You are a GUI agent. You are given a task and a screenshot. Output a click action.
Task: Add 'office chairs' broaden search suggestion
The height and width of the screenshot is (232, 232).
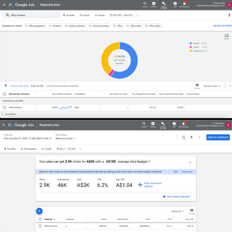pos(154,26)
